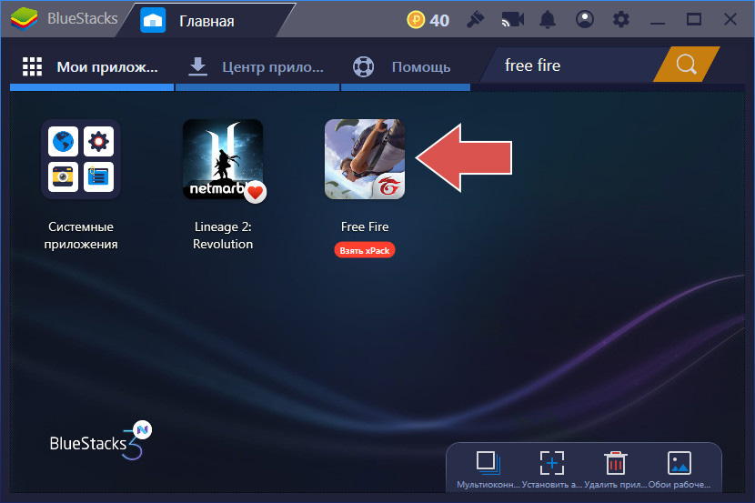Open Мультиоконность multi-instance icon
The height and width of the screenshot is (503, 755).
pyautogui.click(x=488, y=463)
